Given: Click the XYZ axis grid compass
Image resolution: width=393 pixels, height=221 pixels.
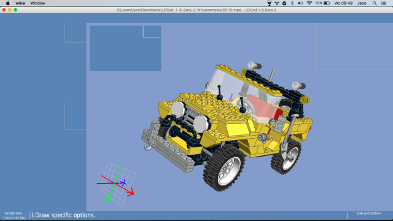Looking at the screenshot, I should pos(116,184).
